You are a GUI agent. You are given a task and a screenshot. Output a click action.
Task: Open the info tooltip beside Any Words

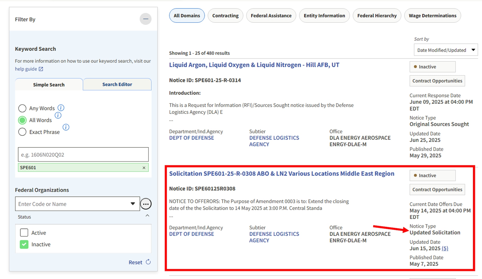coord(61,108)
